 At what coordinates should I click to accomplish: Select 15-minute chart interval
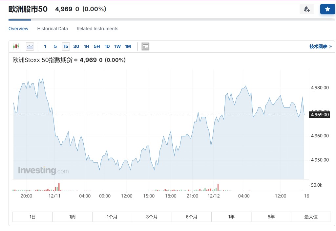(x=66, y=46)
